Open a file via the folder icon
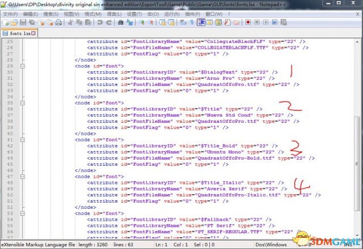The height and width of the screenshot is (249, 363). pyautogui.click(x=14, y=23)
